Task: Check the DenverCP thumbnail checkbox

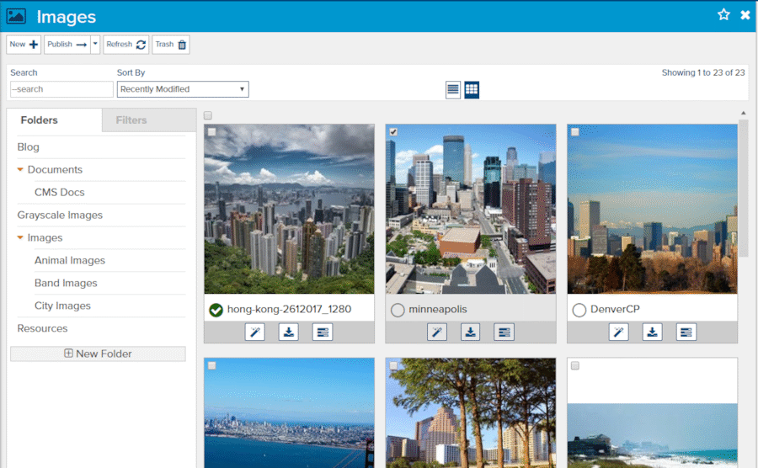Action: [574, 132]
